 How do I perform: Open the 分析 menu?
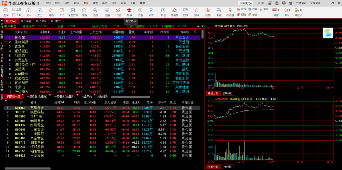tap(67, 3)
